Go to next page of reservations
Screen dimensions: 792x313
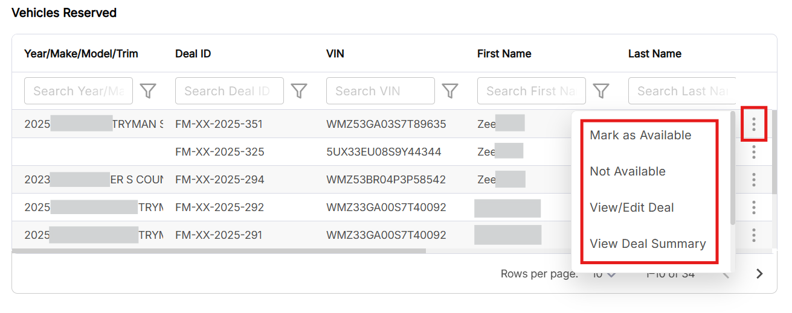pos(759,274)
